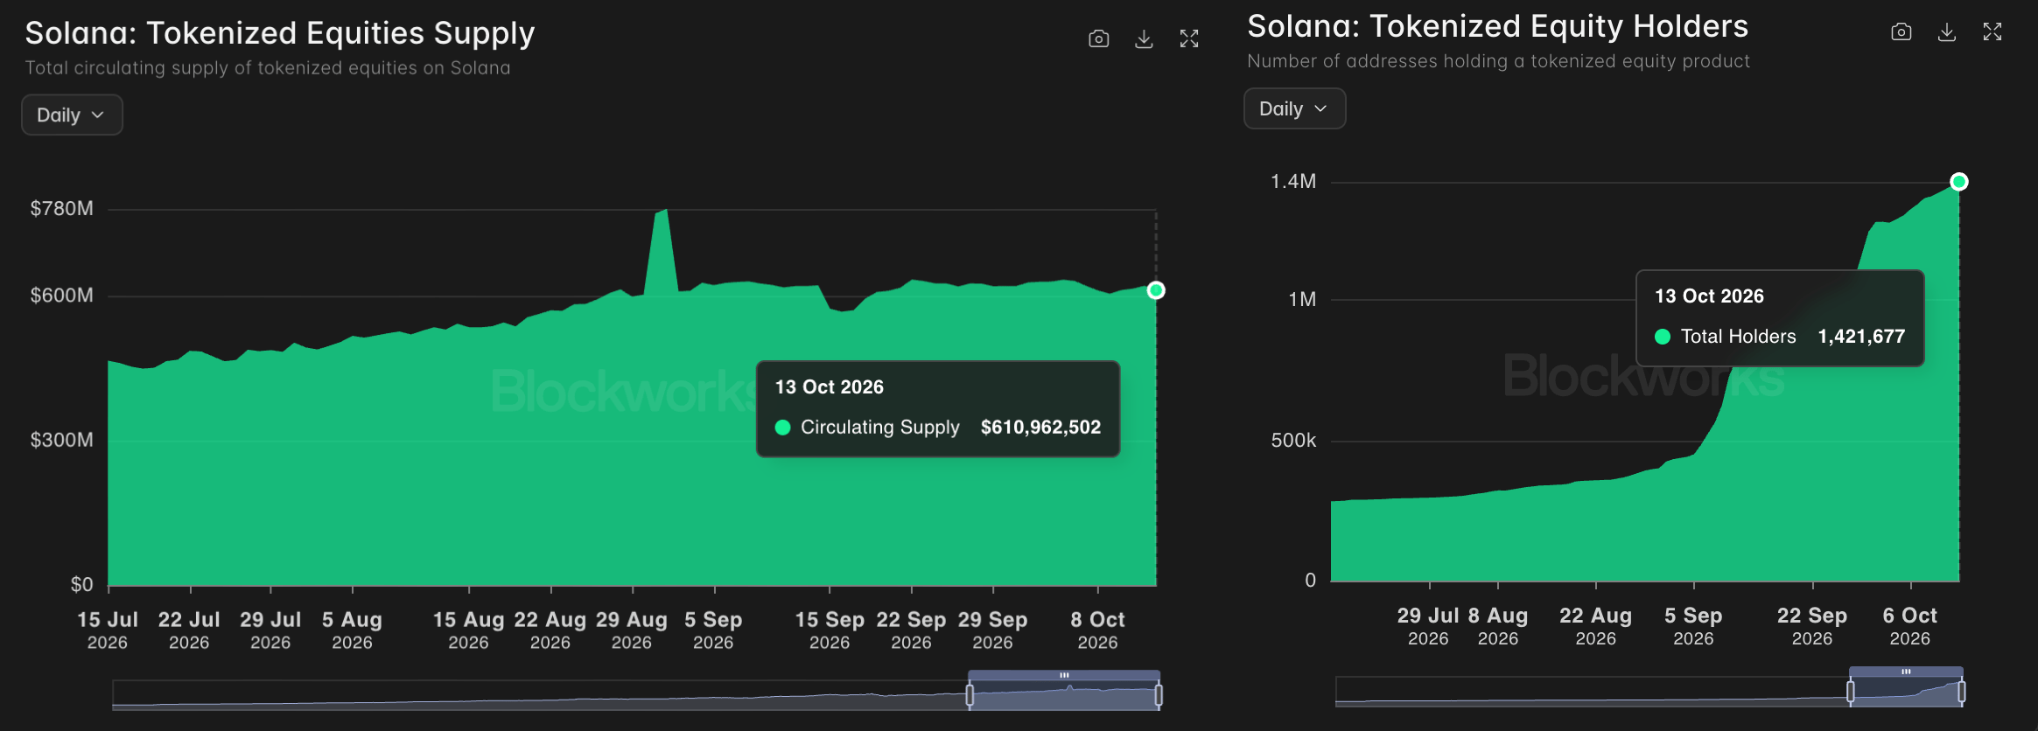The height and width of the screenshot is (731, 2038).
Task: Click the $600M y-axis label
Action: pos(61,296)
